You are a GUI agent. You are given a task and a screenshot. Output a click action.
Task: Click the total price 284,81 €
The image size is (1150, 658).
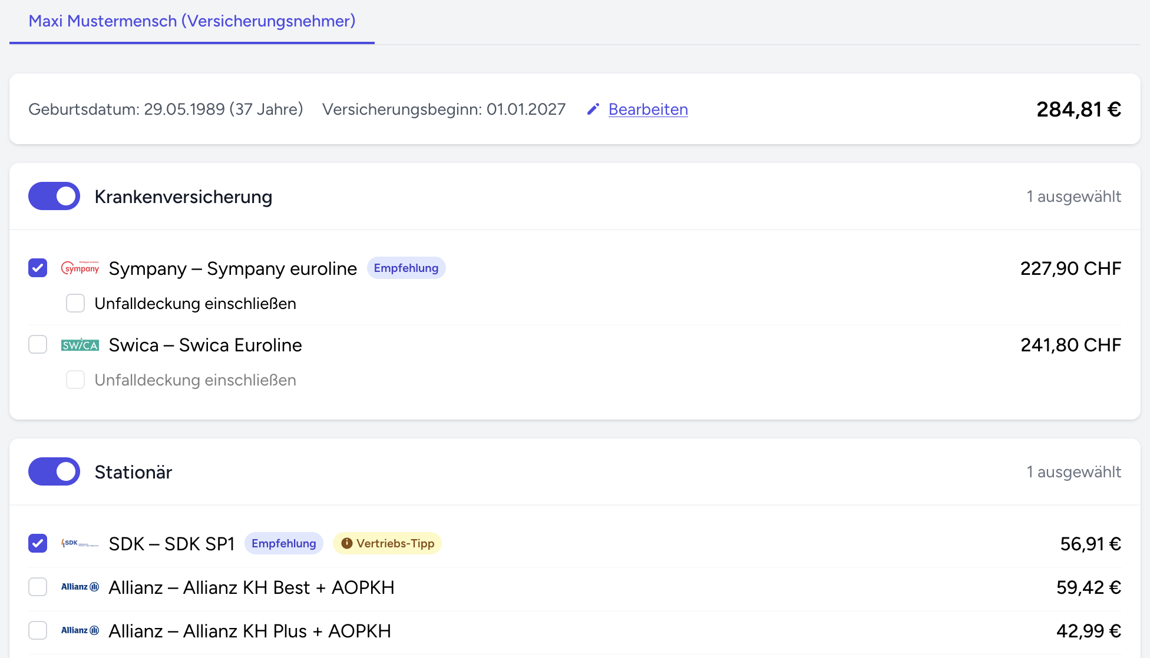[x=1079, y=109]
